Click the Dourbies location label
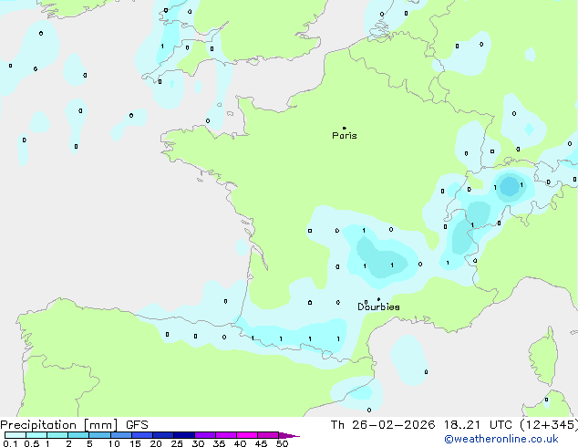Viewport: 578px width, 447px height. click(378, 307)
